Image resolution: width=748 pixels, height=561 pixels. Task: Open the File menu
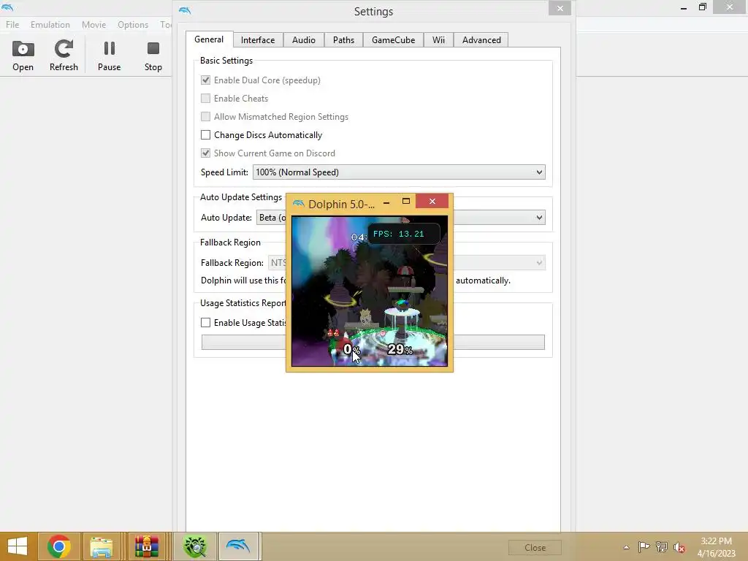(12, 24)
